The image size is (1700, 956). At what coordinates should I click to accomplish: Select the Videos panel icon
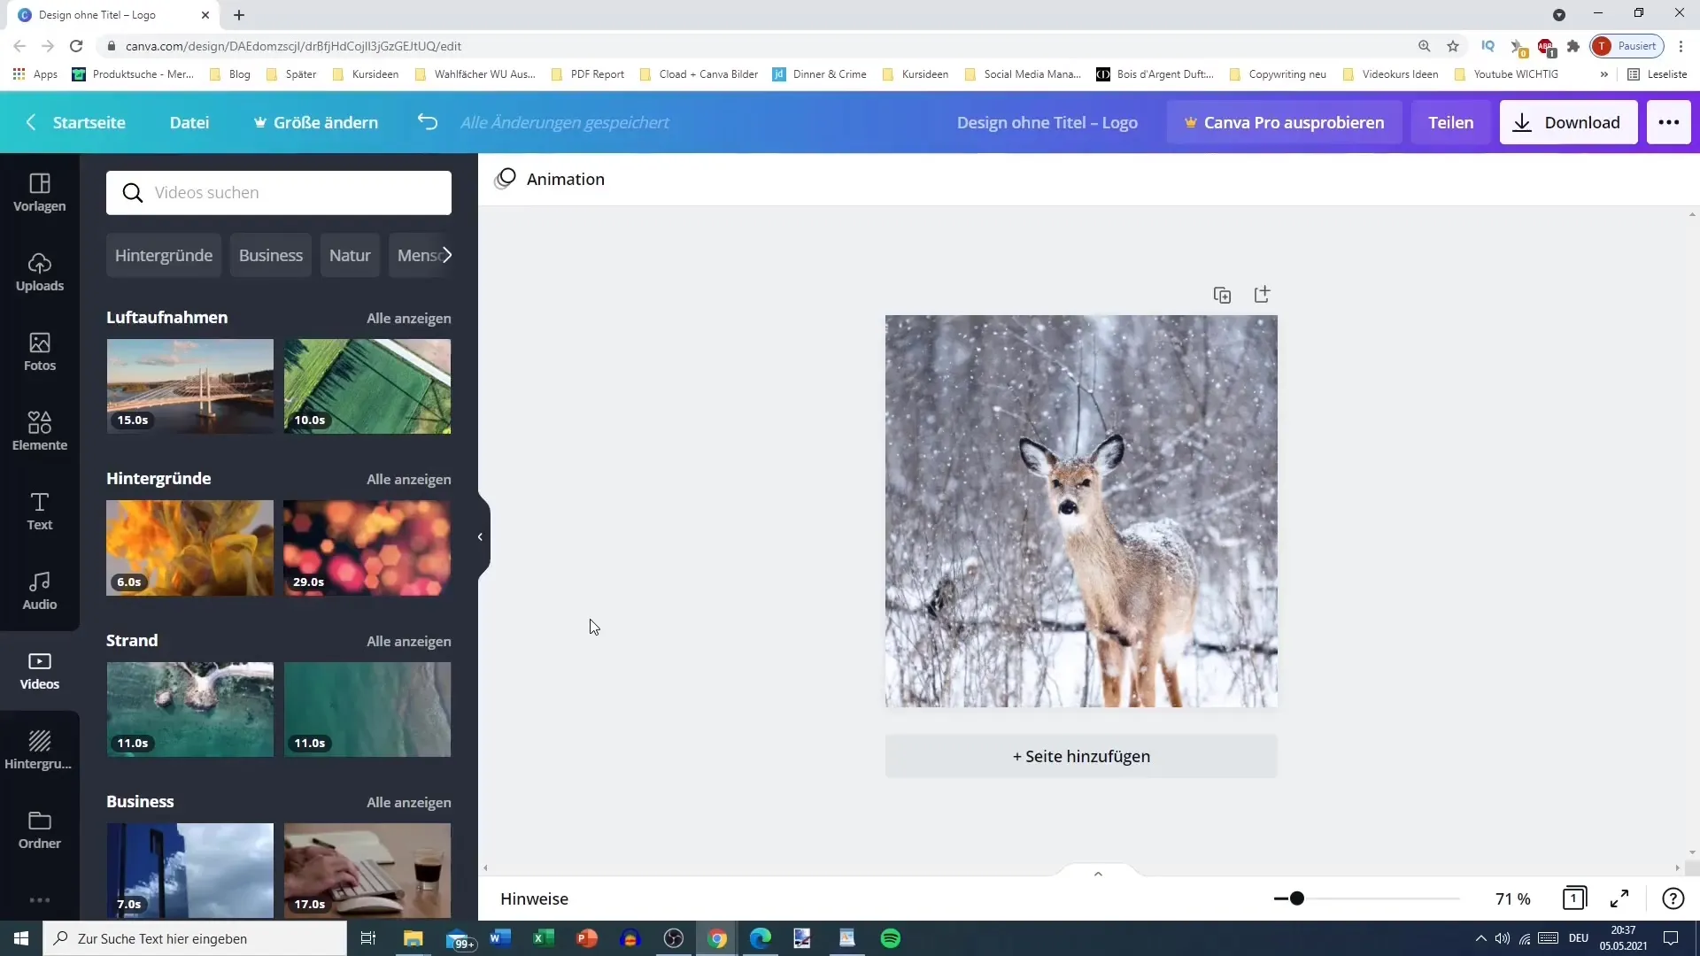tap(39, 671)
